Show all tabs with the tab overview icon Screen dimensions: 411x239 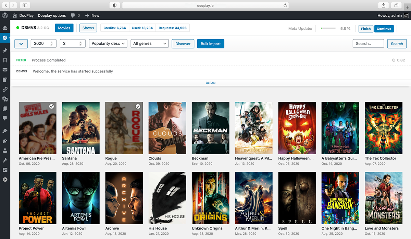click(396, 5)
